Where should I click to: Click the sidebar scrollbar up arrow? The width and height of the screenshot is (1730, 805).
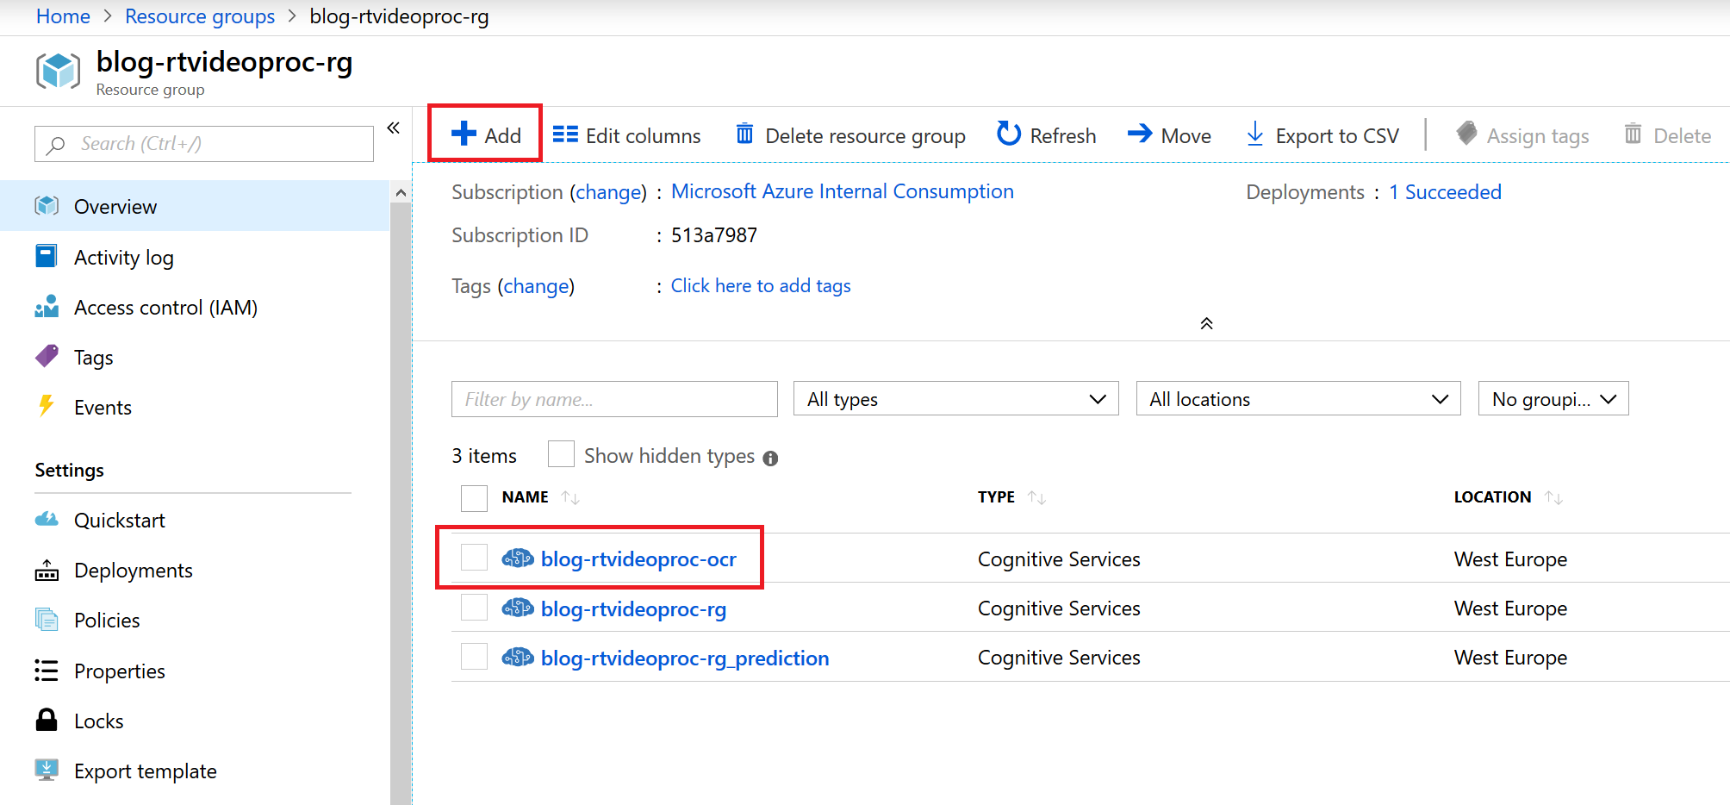(x=401, y=193)
